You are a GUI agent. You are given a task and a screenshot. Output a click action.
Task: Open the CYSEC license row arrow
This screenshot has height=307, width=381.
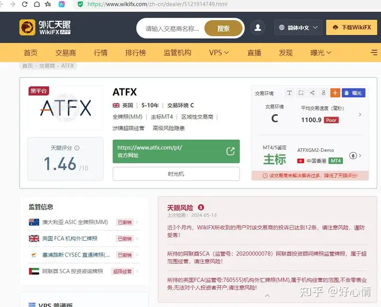tap(137, 255)
